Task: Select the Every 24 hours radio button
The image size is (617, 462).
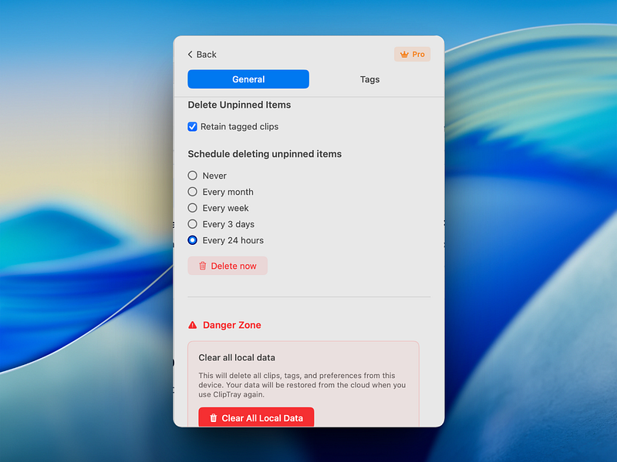Action: [192, 240]
